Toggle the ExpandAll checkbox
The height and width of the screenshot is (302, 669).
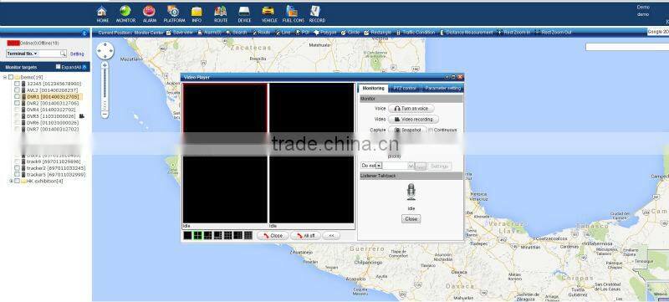pos(59,67)
